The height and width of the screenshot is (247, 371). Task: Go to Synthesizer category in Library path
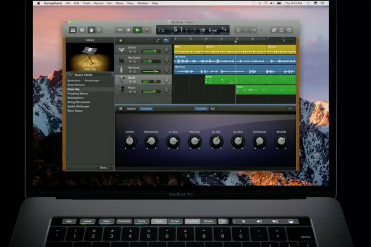coord(74,81)
